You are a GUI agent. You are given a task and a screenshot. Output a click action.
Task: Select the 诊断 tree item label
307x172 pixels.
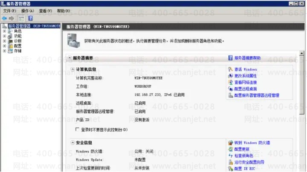(x=17, y=41)
